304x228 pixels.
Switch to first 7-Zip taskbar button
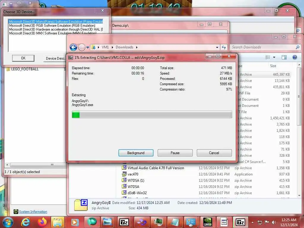click(124, 222)
